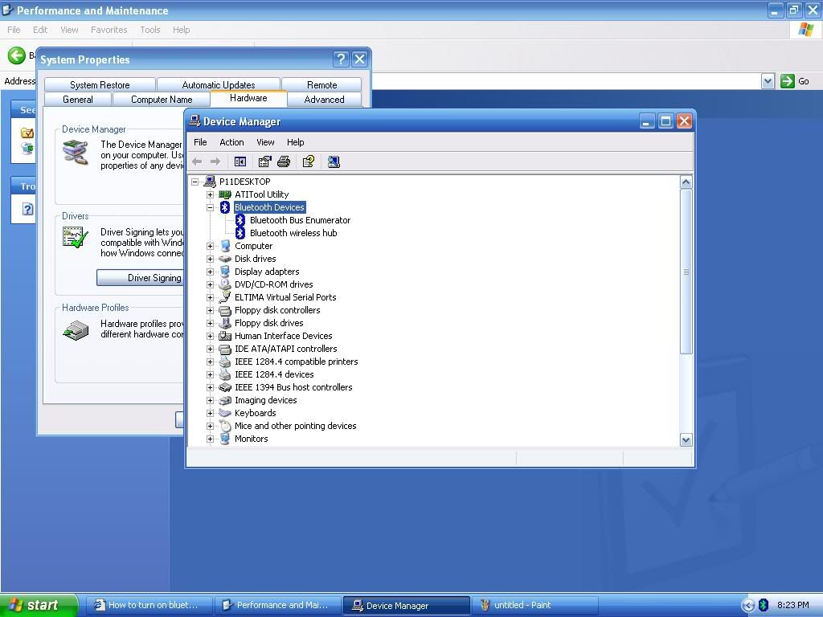Viewport: 823px width, 617px height.
Task: Open the Windows start menu
Action: tap(39, 605)
